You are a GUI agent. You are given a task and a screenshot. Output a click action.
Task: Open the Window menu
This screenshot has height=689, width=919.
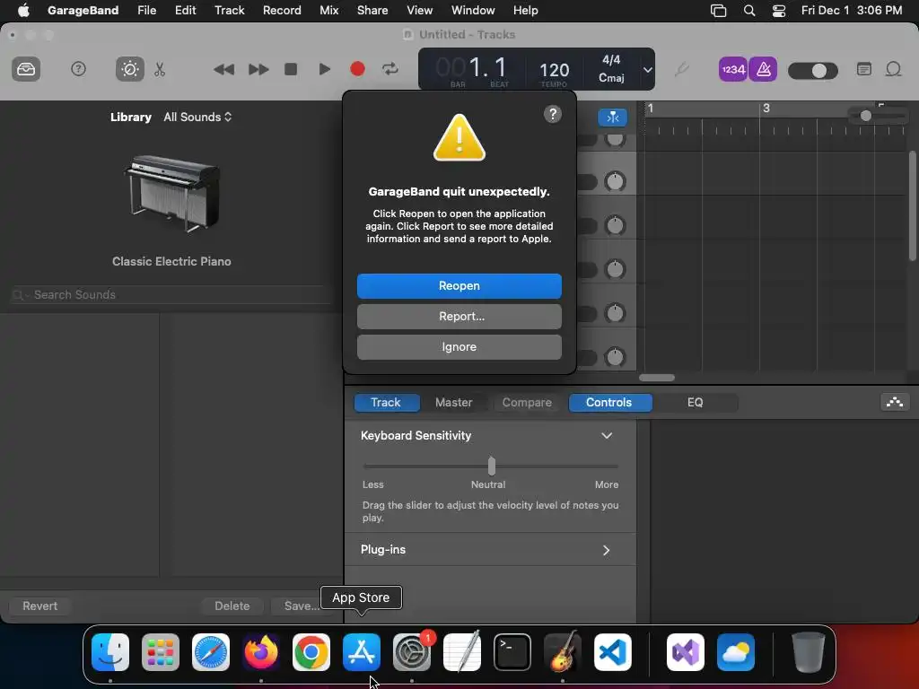click(x=473, y=11)
